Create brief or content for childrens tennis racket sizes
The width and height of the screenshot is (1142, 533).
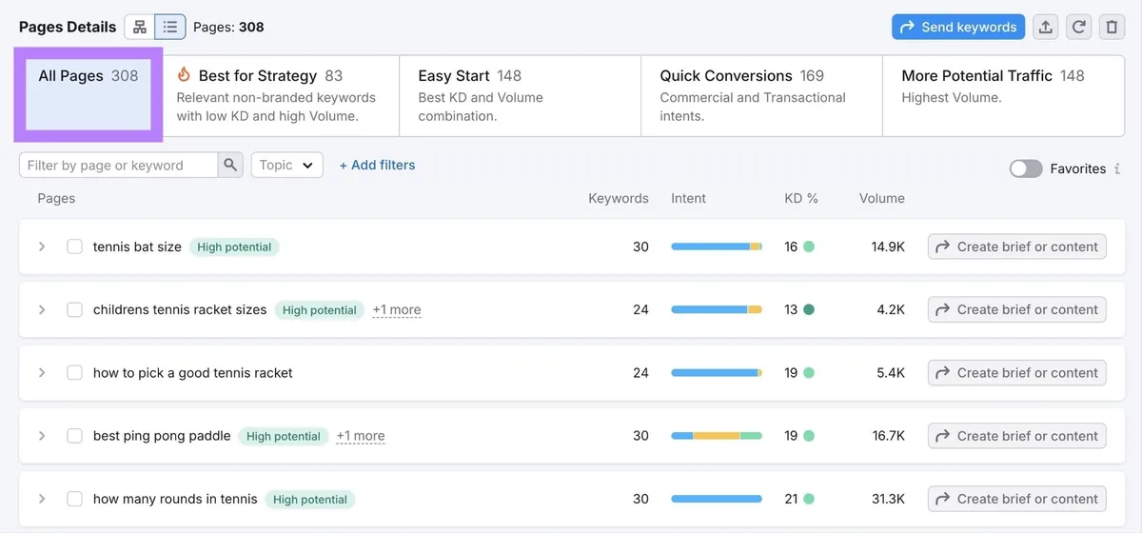point(1017,309)
